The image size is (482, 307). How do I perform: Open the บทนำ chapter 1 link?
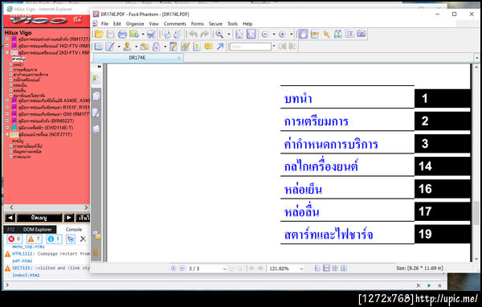[x=298, y=99]
